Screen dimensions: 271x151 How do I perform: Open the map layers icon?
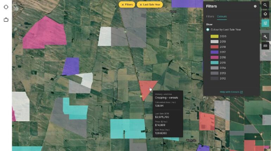tap(265, 14)
